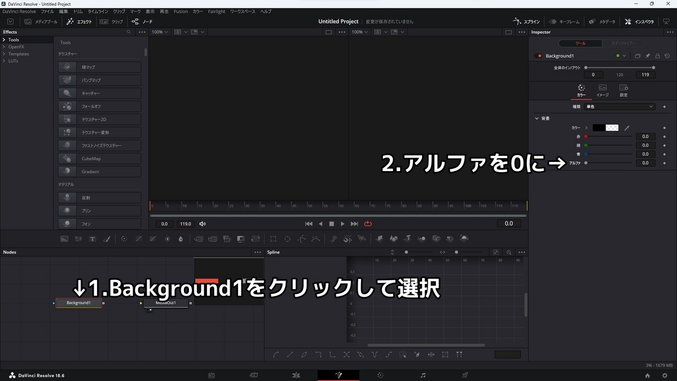
Task: Switch to the Color page at the bottom
Action: pos(380,375)
